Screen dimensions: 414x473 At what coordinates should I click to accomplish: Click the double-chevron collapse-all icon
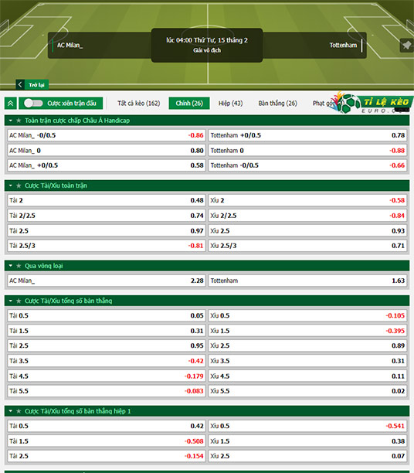(x=11, y=104)
